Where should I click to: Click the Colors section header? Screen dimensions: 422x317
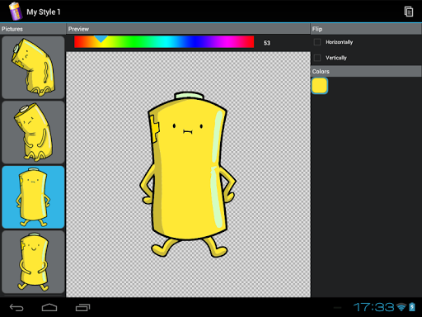pyautogui.click(x=366, y=72)
